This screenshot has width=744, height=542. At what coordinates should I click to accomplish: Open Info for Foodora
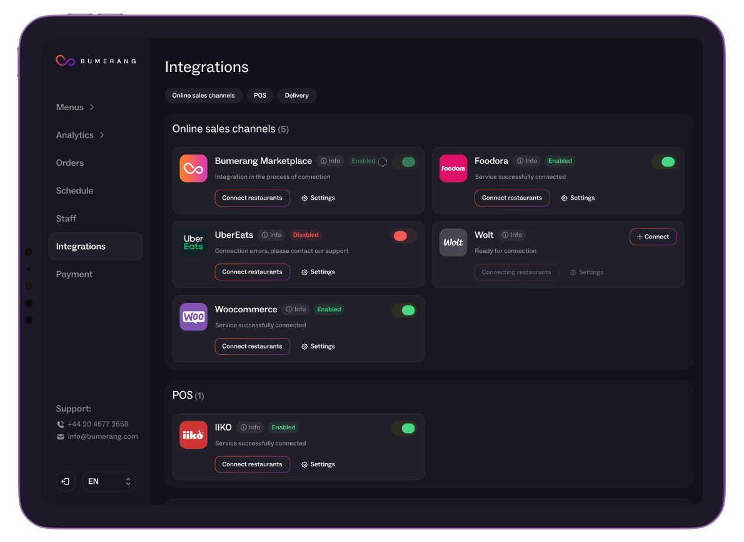point(527,161)
